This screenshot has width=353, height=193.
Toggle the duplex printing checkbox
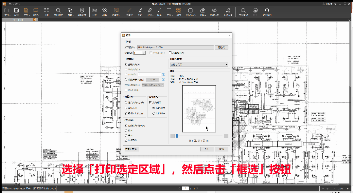tap(150, 103)
